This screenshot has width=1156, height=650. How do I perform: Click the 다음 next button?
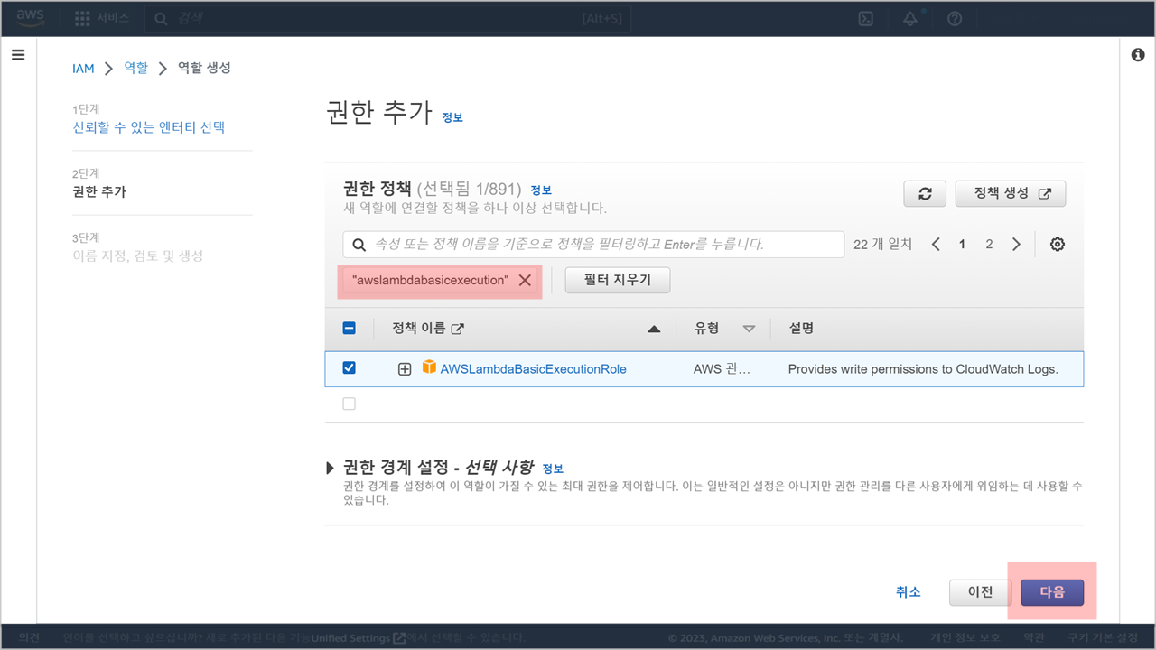coord(1052,592)
